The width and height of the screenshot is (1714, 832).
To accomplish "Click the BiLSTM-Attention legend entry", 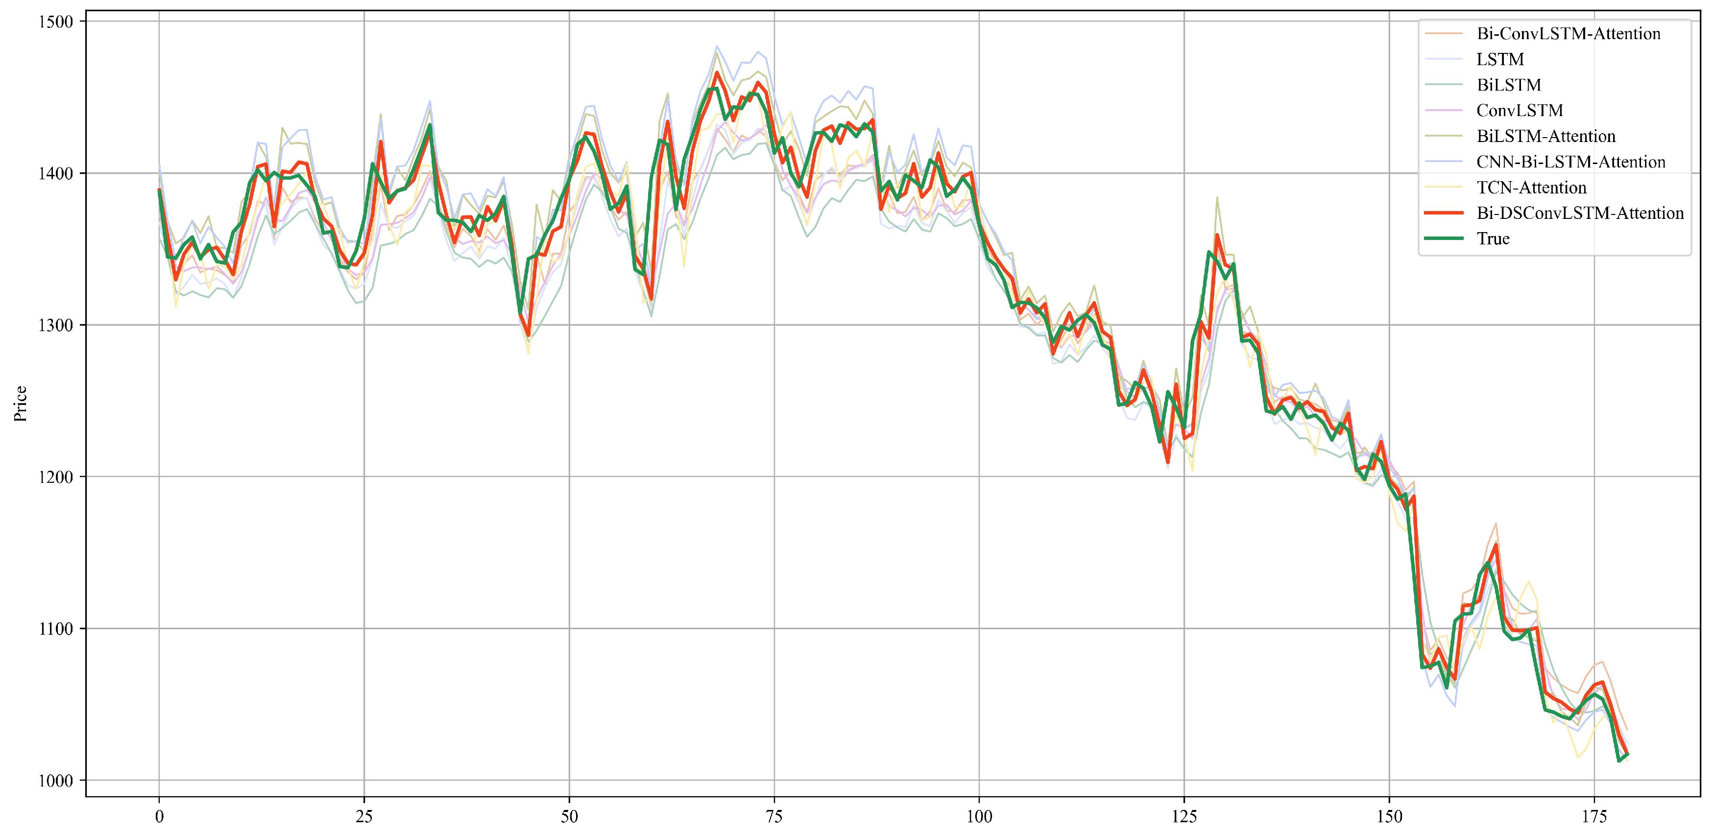I will (1545, 136).
